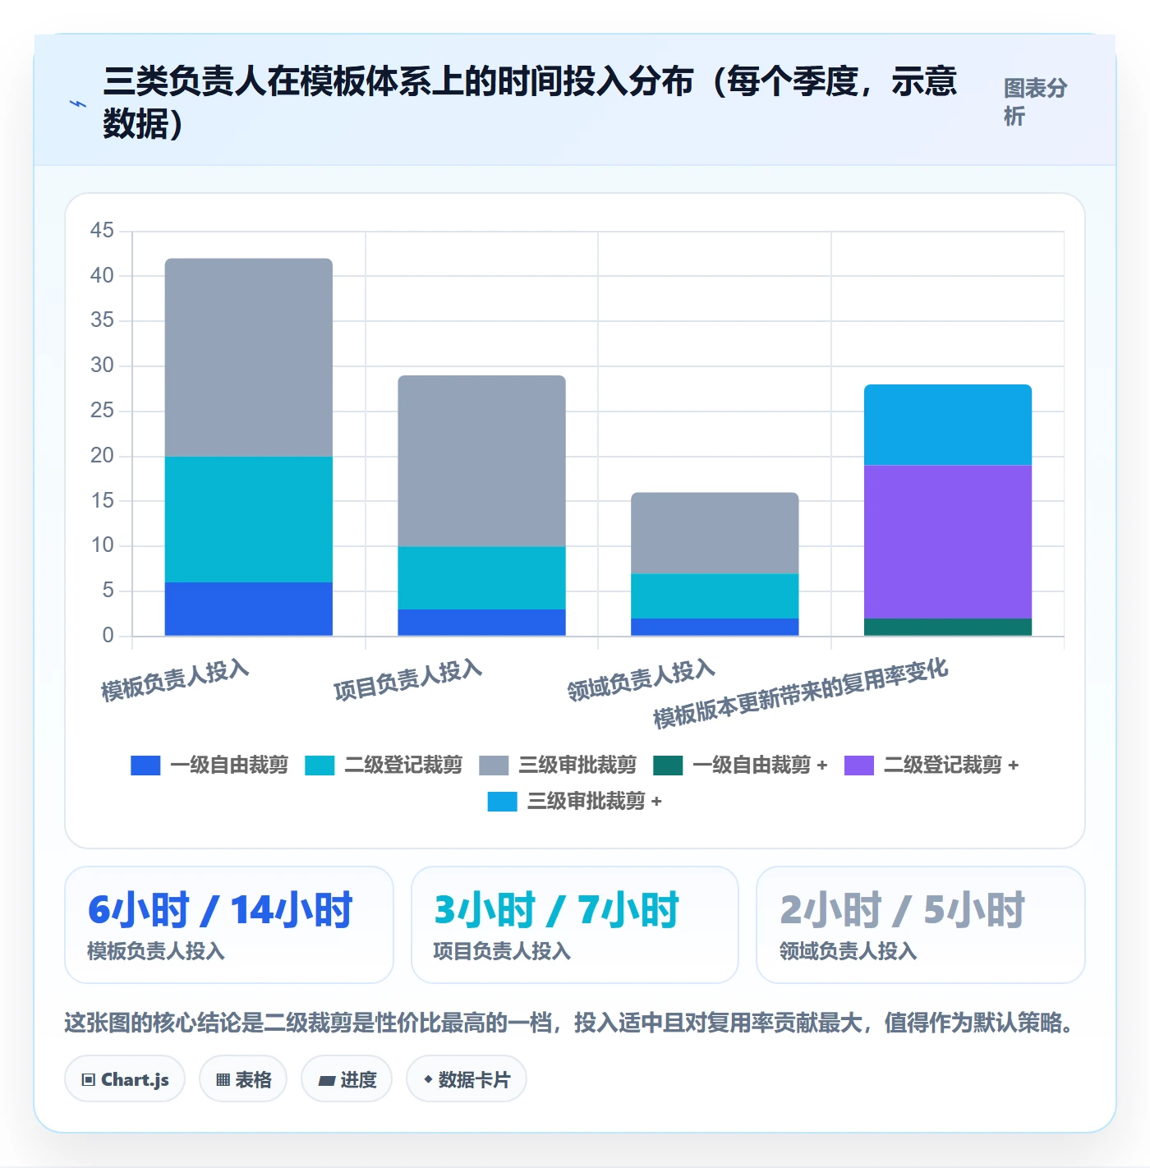
Task: Click the 领域负责人投入 x-axis label
Action: pos(641,680)
